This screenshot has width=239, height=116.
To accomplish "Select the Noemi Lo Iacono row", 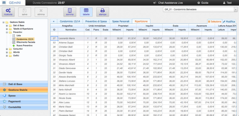I will [x=143, y=94].
